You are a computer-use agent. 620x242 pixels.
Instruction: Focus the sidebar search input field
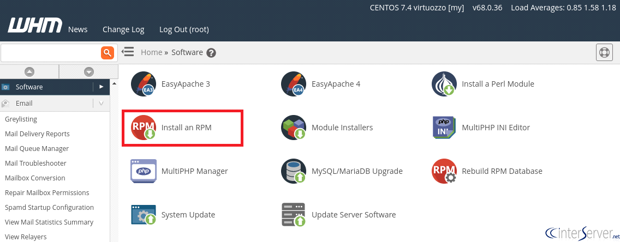point(51,52)
